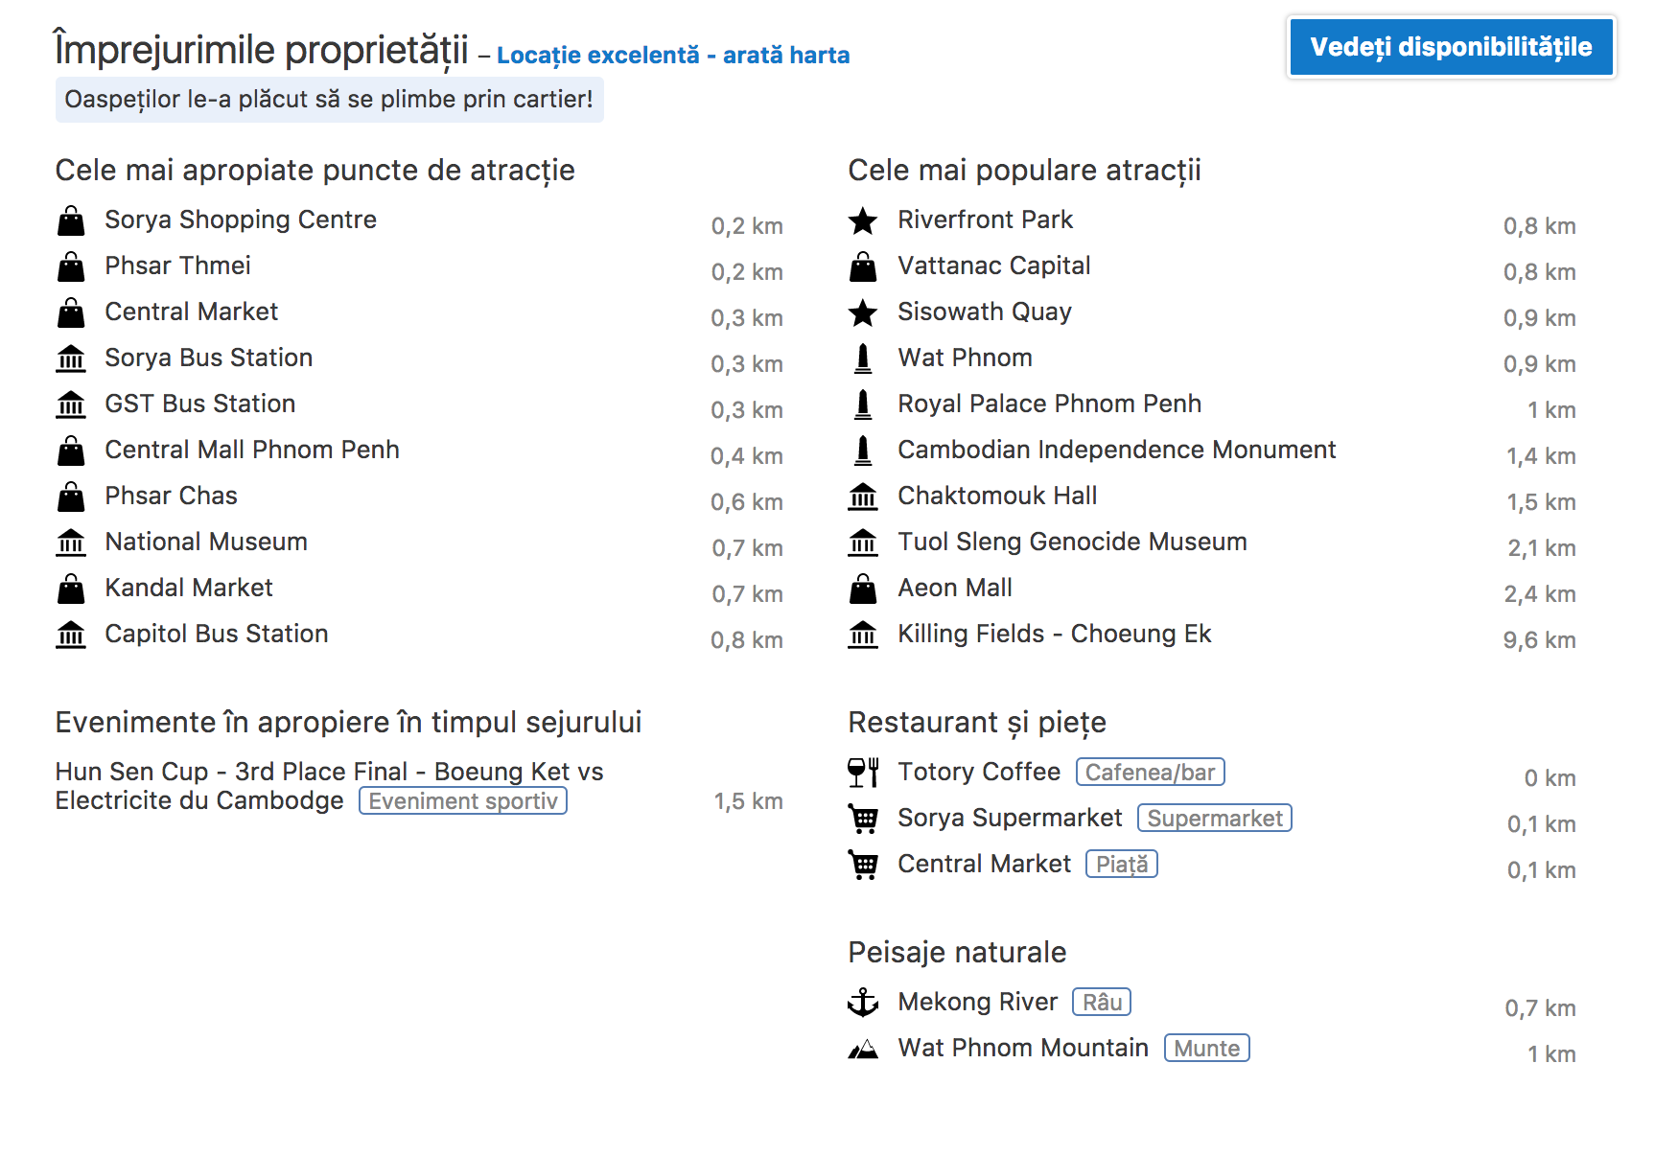Click the 'Eveniment sportiv' tag
The image size is (1655, 1156).
tap(463, 801)
